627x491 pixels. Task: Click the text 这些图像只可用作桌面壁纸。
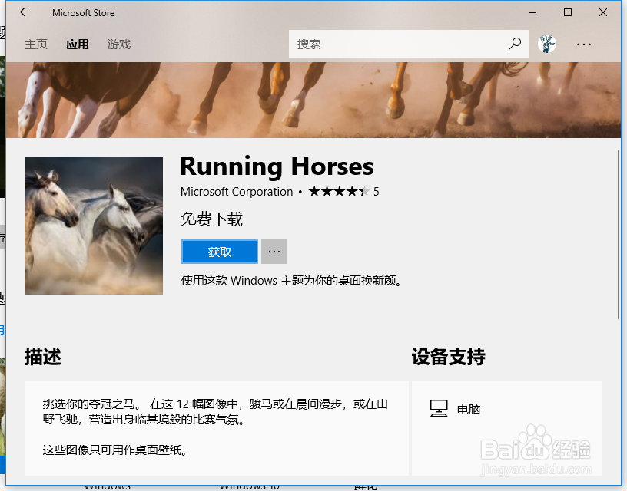coord(114,450)
